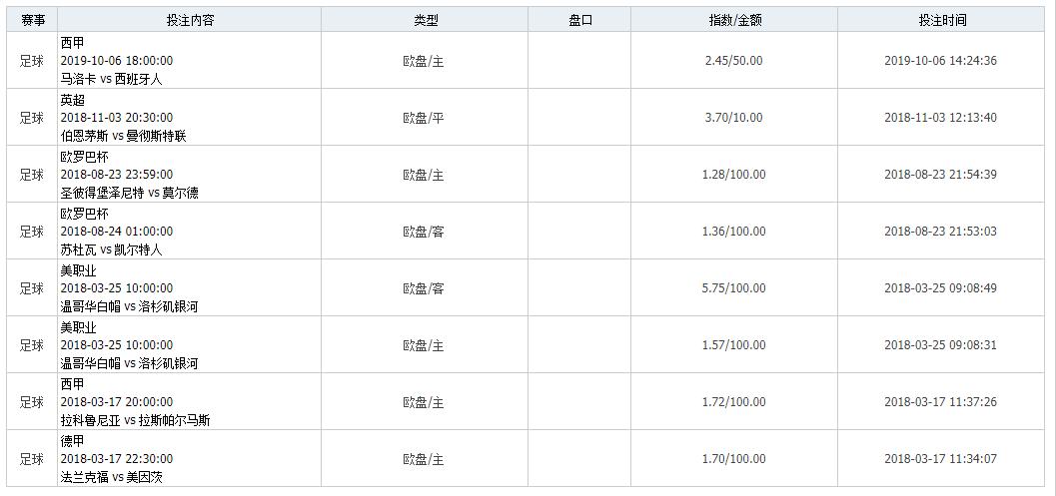Image resolution: width=1056 pixels, height=496 pixels.
Task: Click the 1.57/100.00 odds cell
Action: point(733,345)
